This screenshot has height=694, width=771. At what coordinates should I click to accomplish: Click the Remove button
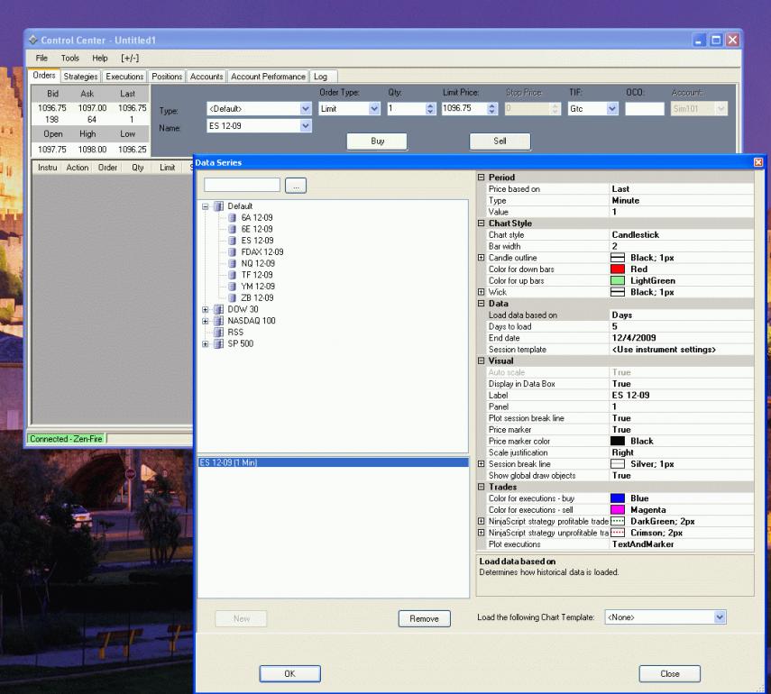pyautogui.click(x=424, y=618)
